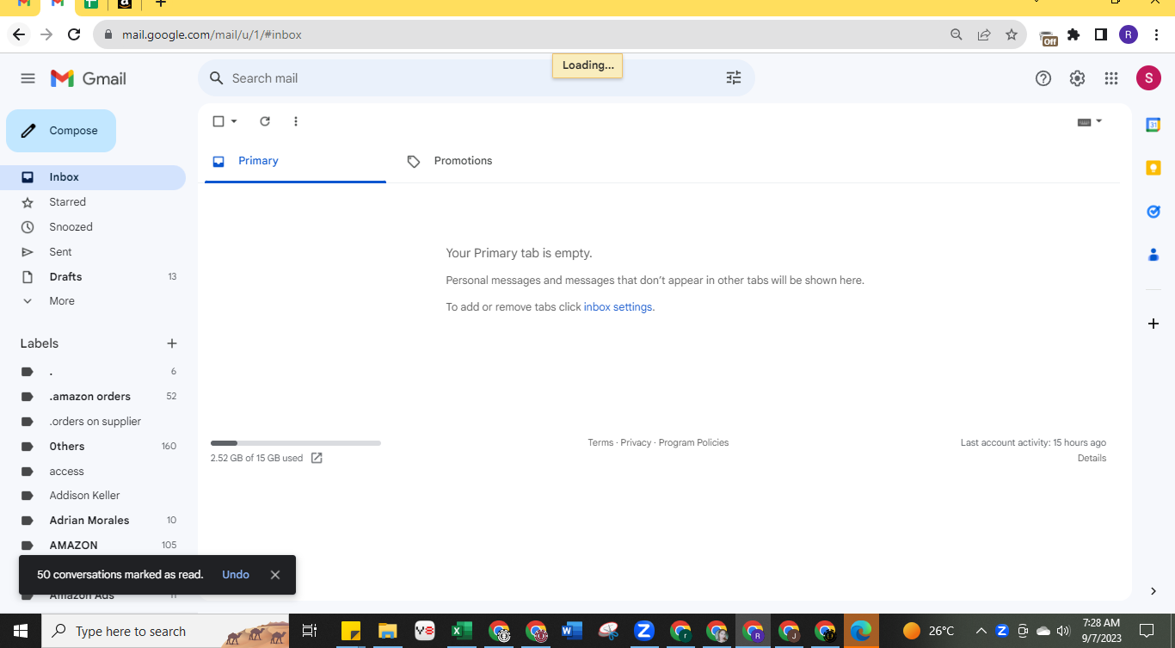This screenshot has height=648, width=1175.
Task: Share this page icon in address bar
Action: coord(984,34)
